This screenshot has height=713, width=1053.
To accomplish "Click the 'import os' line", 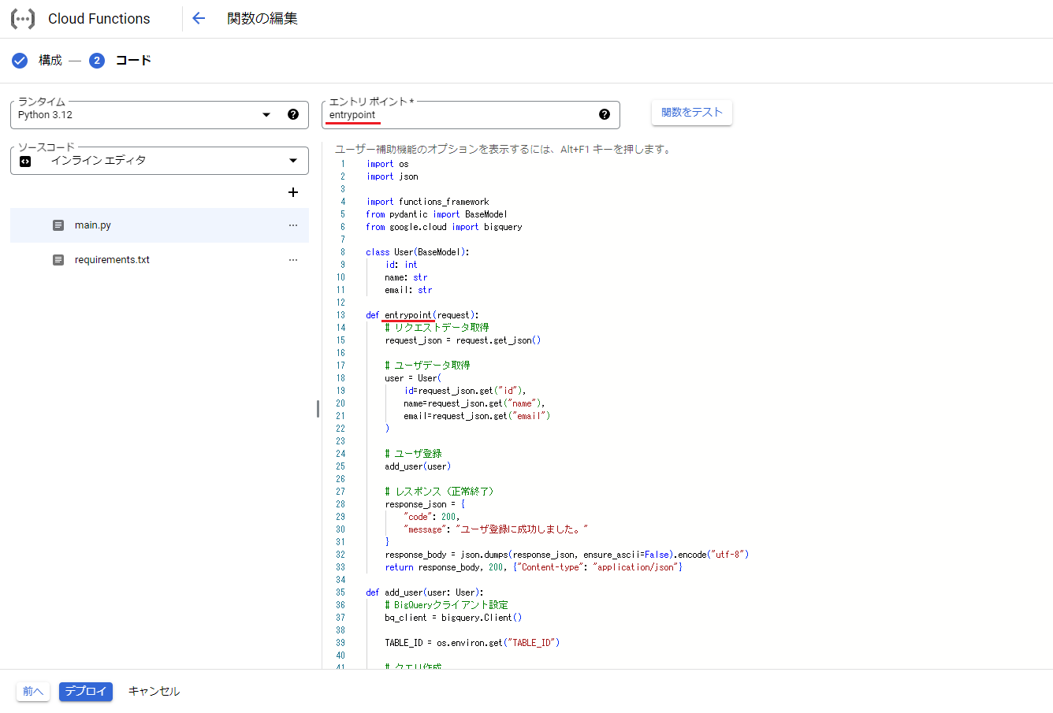I will pyautogui.click(x=387, y=164).
